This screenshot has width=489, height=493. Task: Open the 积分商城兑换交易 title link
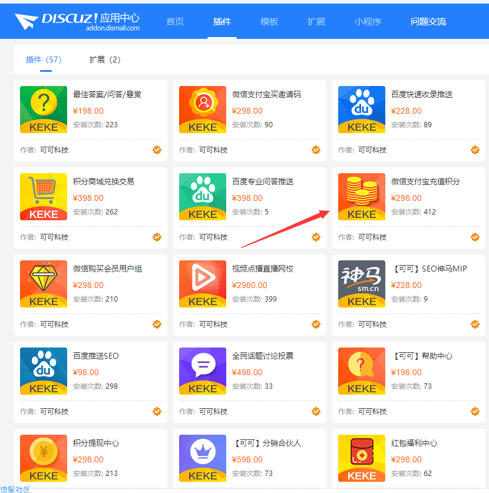pos(104,181)
